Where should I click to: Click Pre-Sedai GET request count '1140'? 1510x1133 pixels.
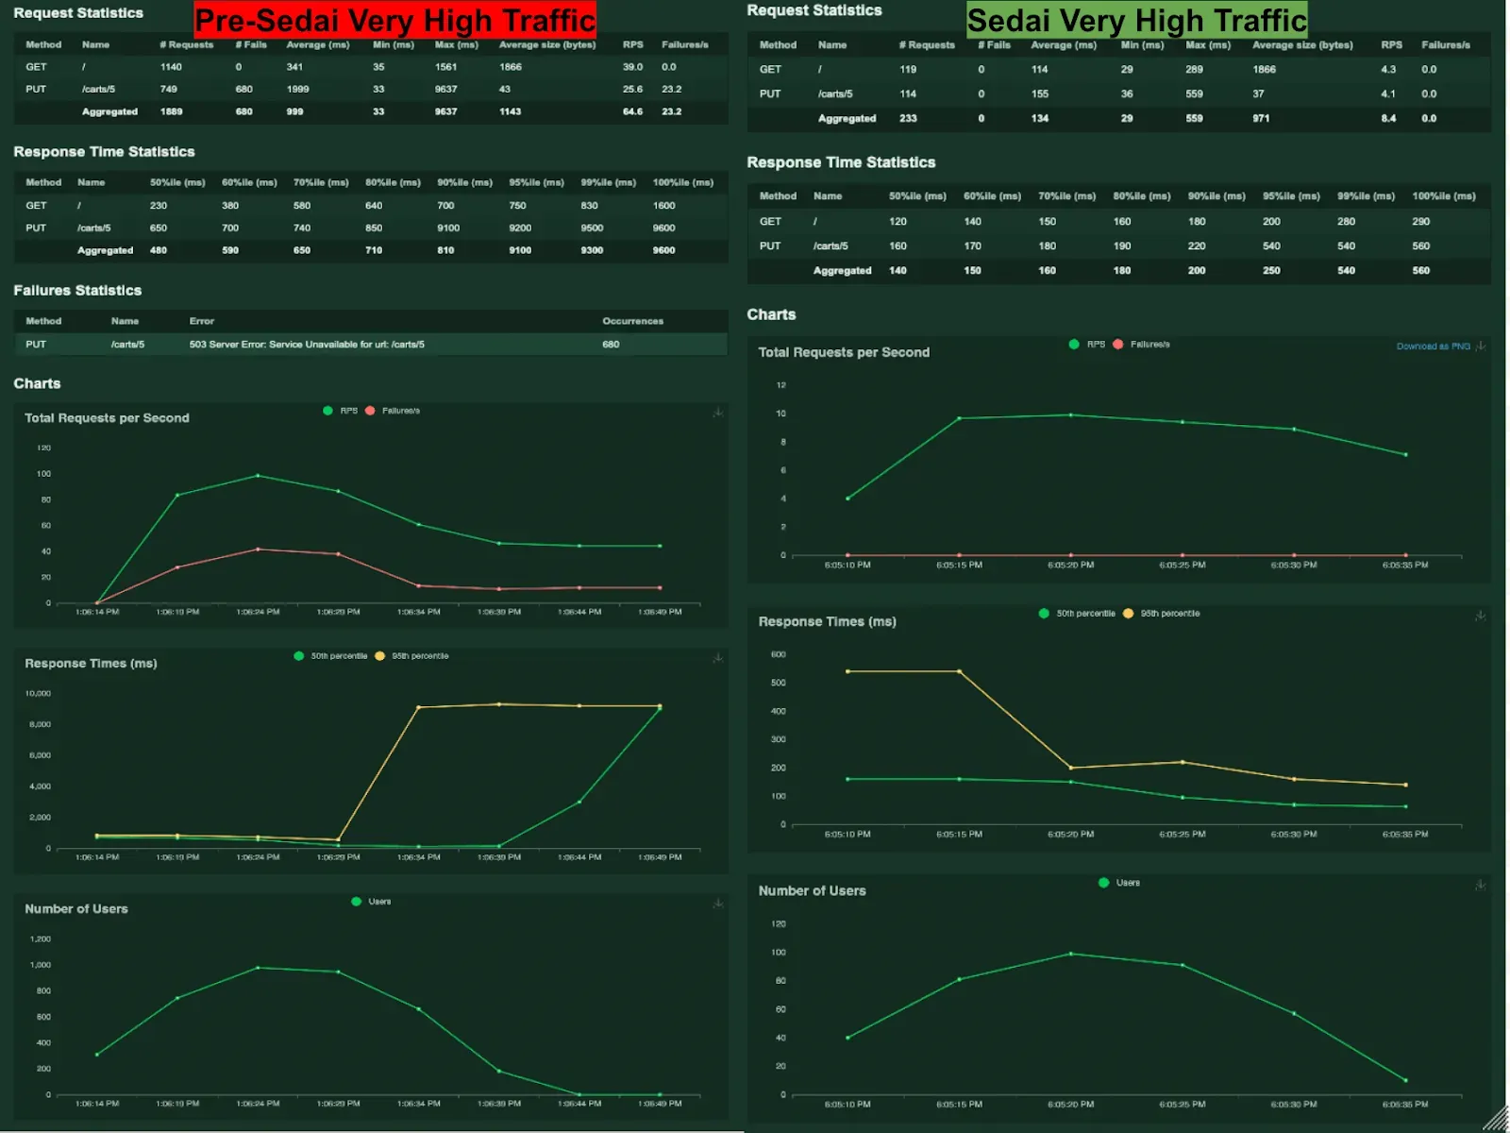tap(171, 67)
